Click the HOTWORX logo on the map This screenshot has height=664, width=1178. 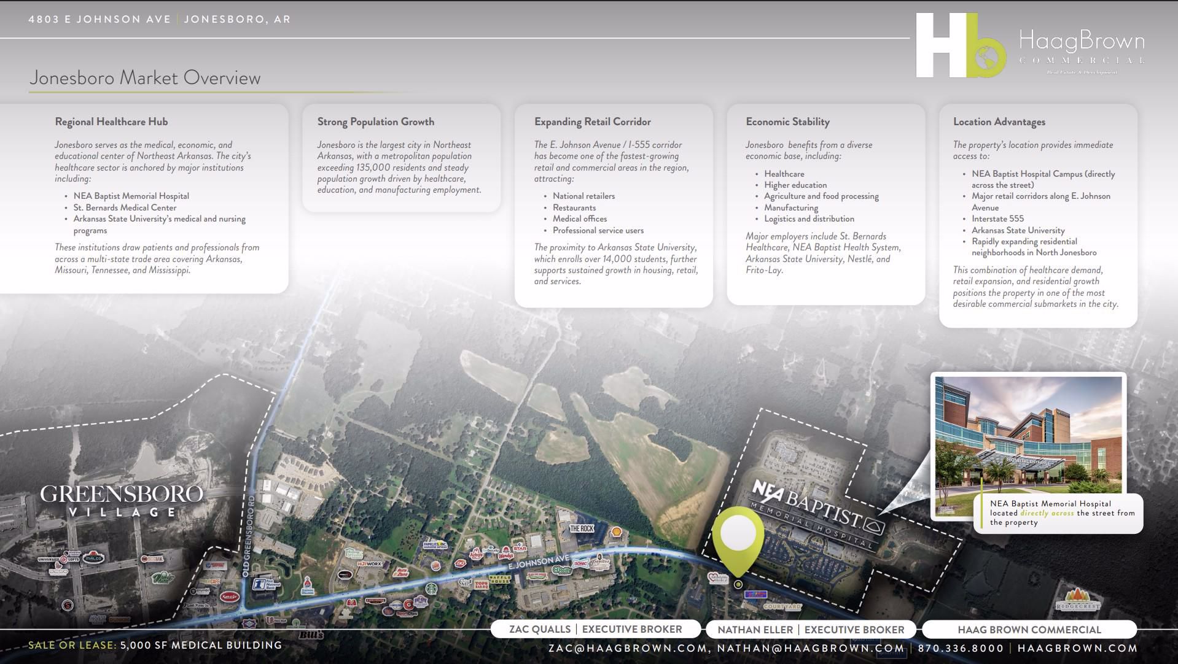pyautogui.click(x=370, y=563)
